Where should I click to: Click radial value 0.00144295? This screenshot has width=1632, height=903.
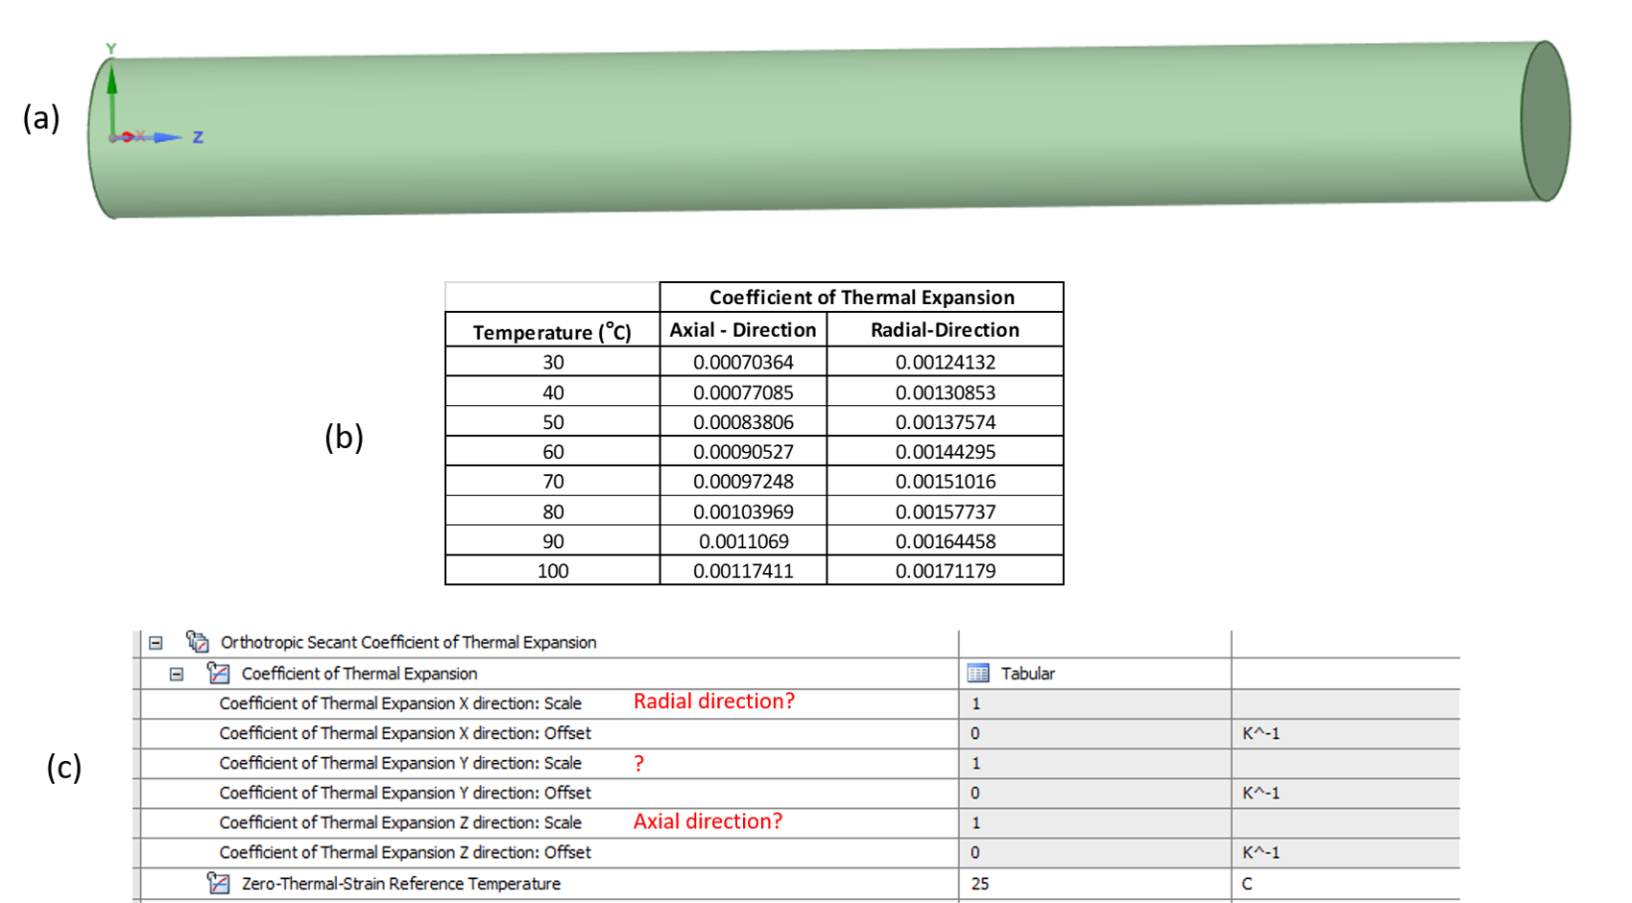click(946, 452)
